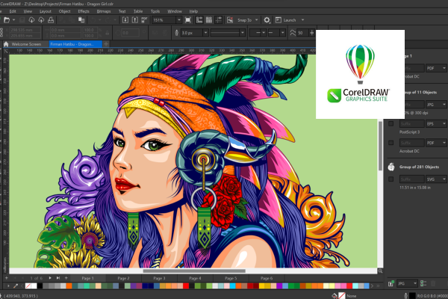The width and height of the screenshot is (448, 299).
Task: Click the palette scroll right arrow
Action: [372, 286]
